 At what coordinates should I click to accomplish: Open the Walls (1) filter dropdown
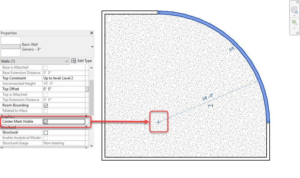tap(66, 61)
